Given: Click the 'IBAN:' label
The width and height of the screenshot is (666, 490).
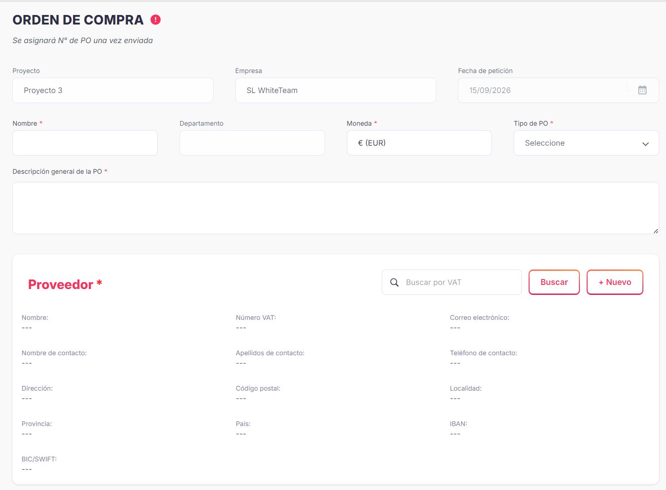Looking at the screenshot, I should tap(458, 424).
